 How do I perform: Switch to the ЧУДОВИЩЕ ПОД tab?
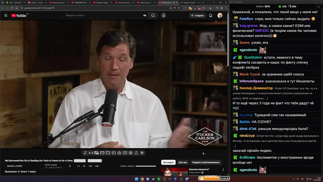(80, 3)
